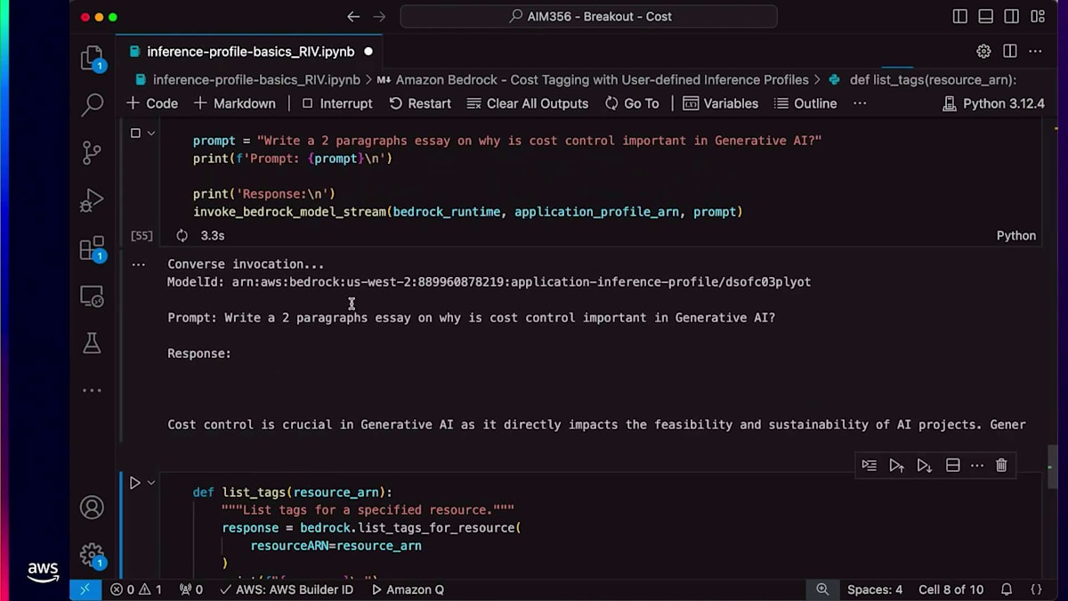The image size is (1068, 601).
Task: Split the list_tags cell
Action: pos(952,465)
